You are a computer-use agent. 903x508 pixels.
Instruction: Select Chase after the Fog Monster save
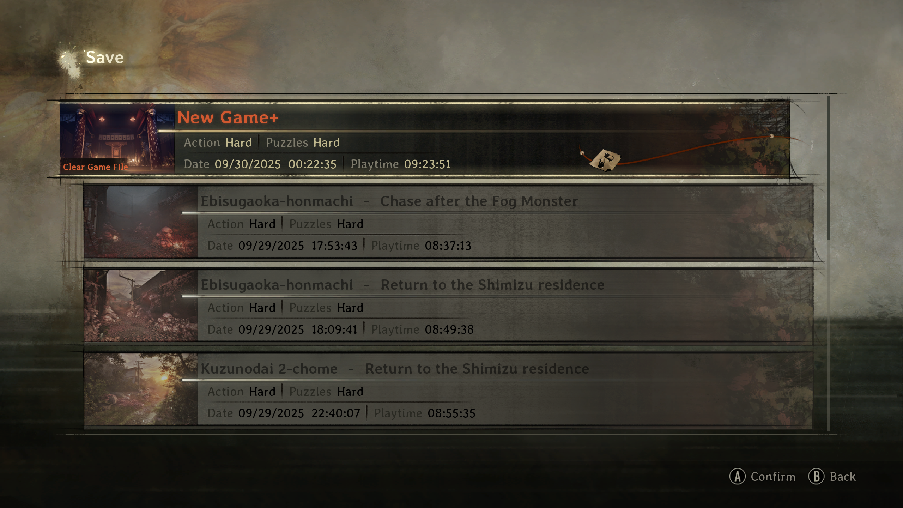448,222
